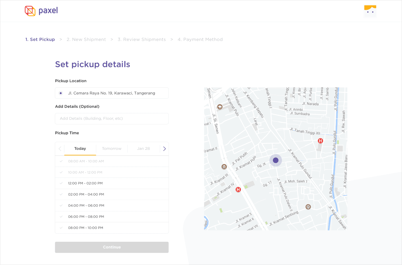Screen dimensions: 402x265
Task: Select the pickup location radio dot
Action: [61, 93]
